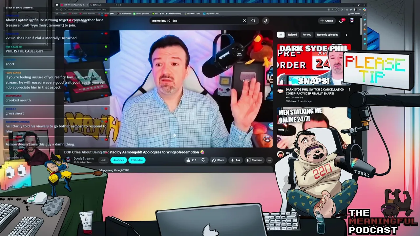
Task: Close the 'Home / X' browser tab
Action: point(116,5)
